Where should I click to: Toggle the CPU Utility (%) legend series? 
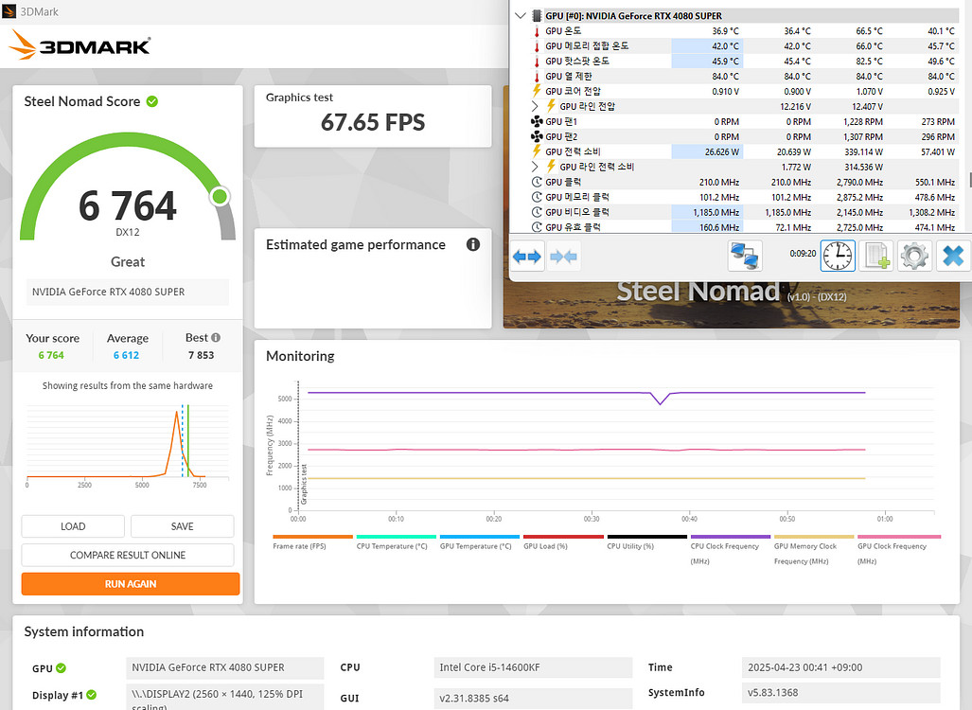tap(646, 541)
